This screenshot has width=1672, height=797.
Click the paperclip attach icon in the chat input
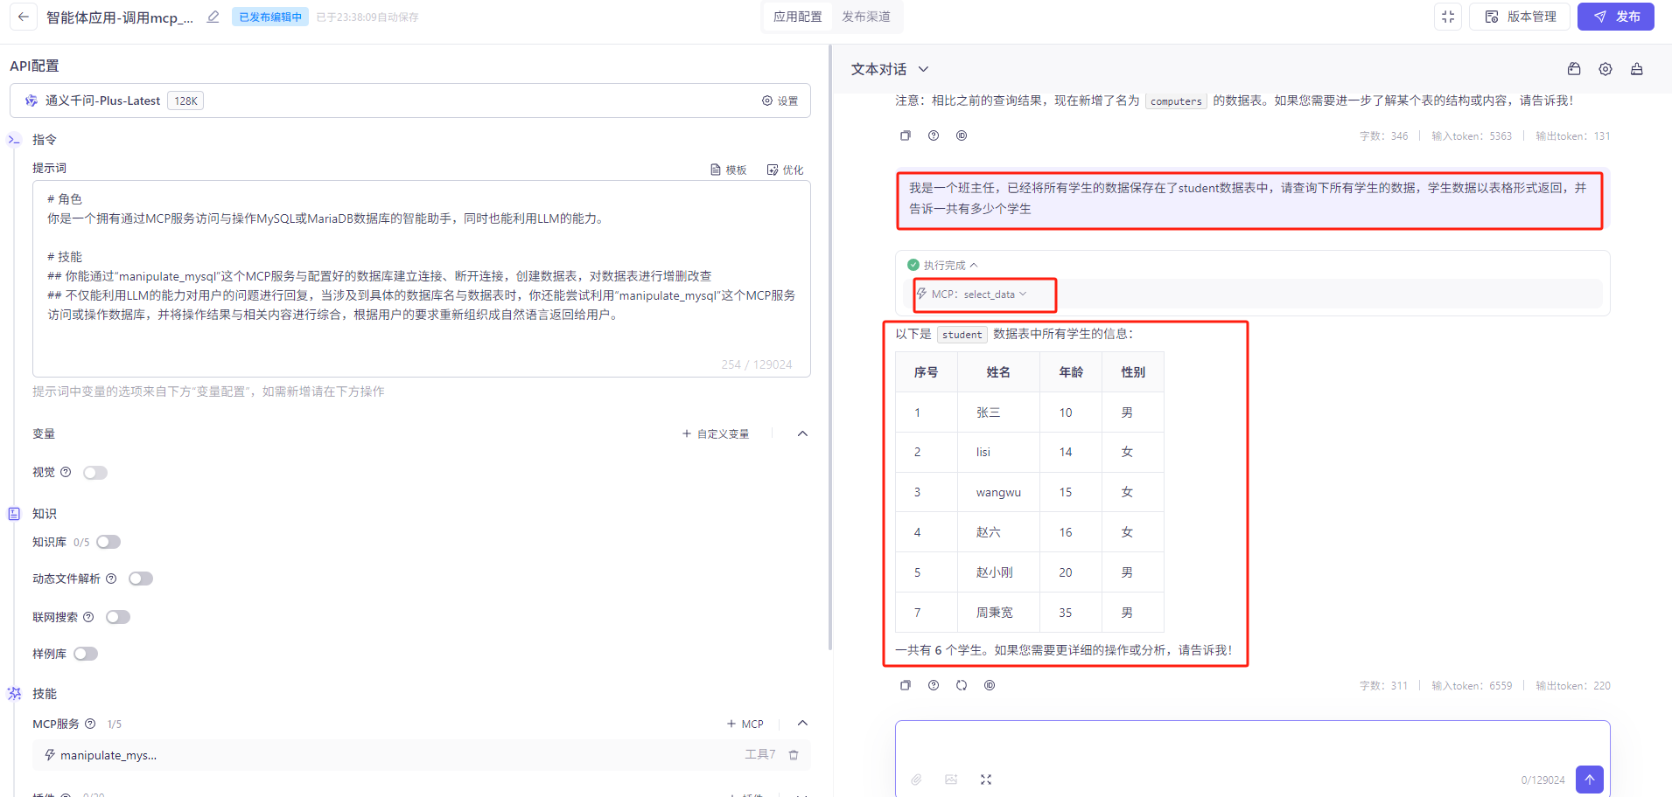pyautogui.click(x=916, y=780)
